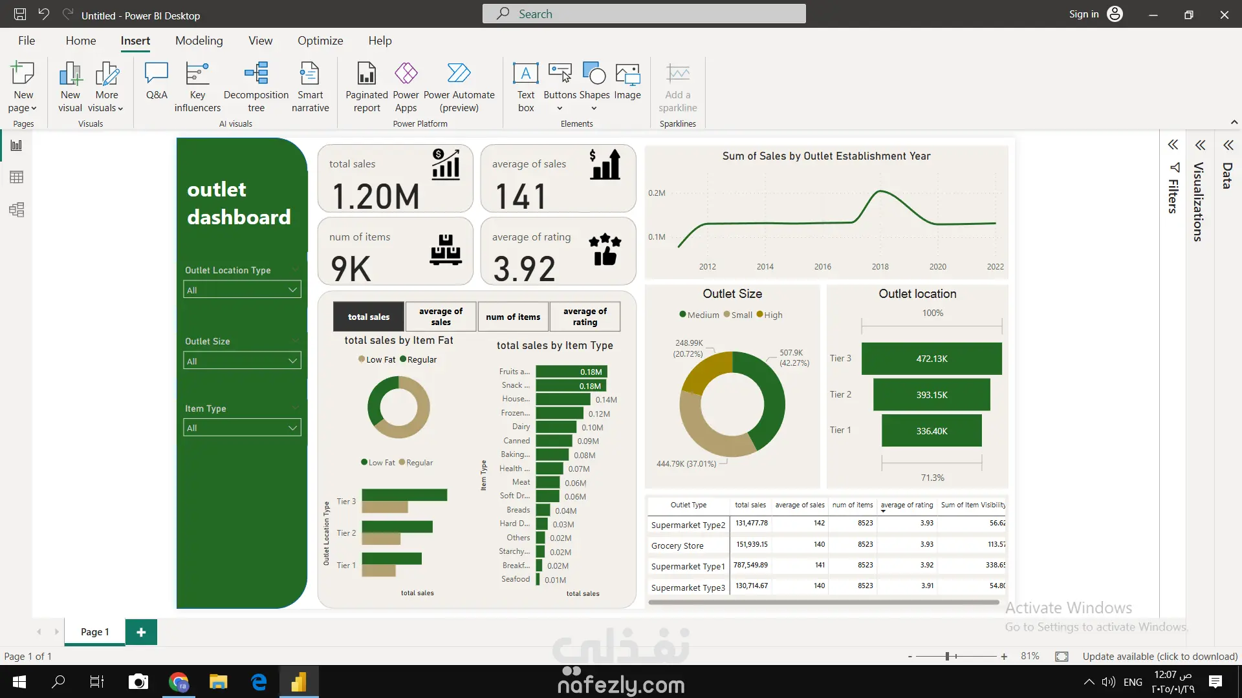
Task: Insert a Paginated report visual
Action: [x=366, y=87]
